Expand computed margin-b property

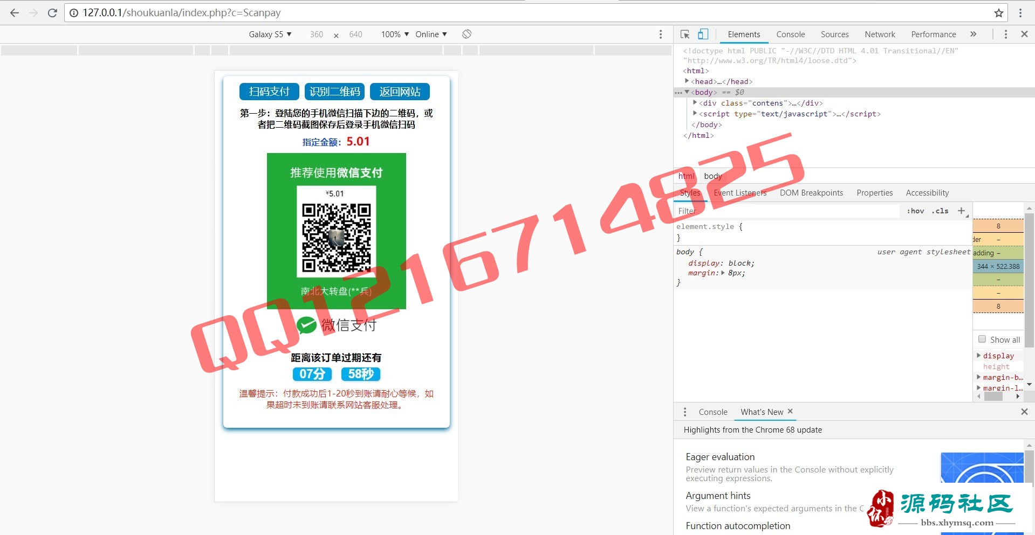[978, 377]
